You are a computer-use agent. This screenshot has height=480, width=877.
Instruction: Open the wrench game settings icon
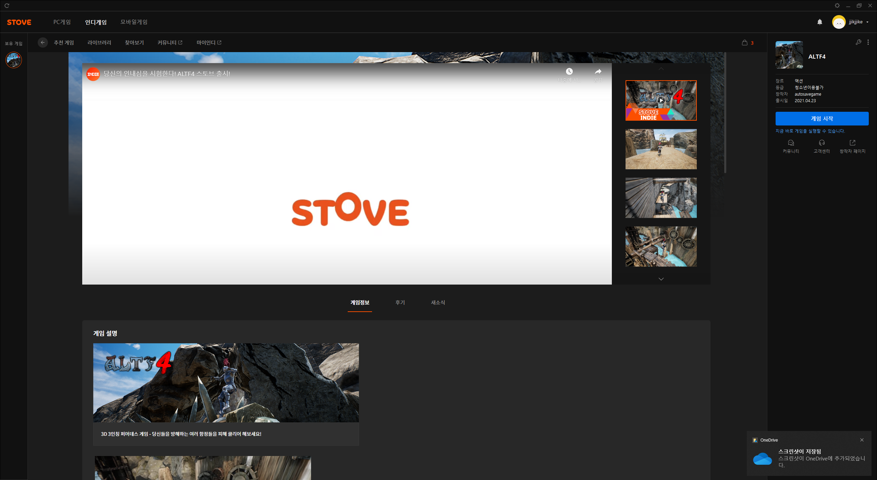tap(858, 42)
